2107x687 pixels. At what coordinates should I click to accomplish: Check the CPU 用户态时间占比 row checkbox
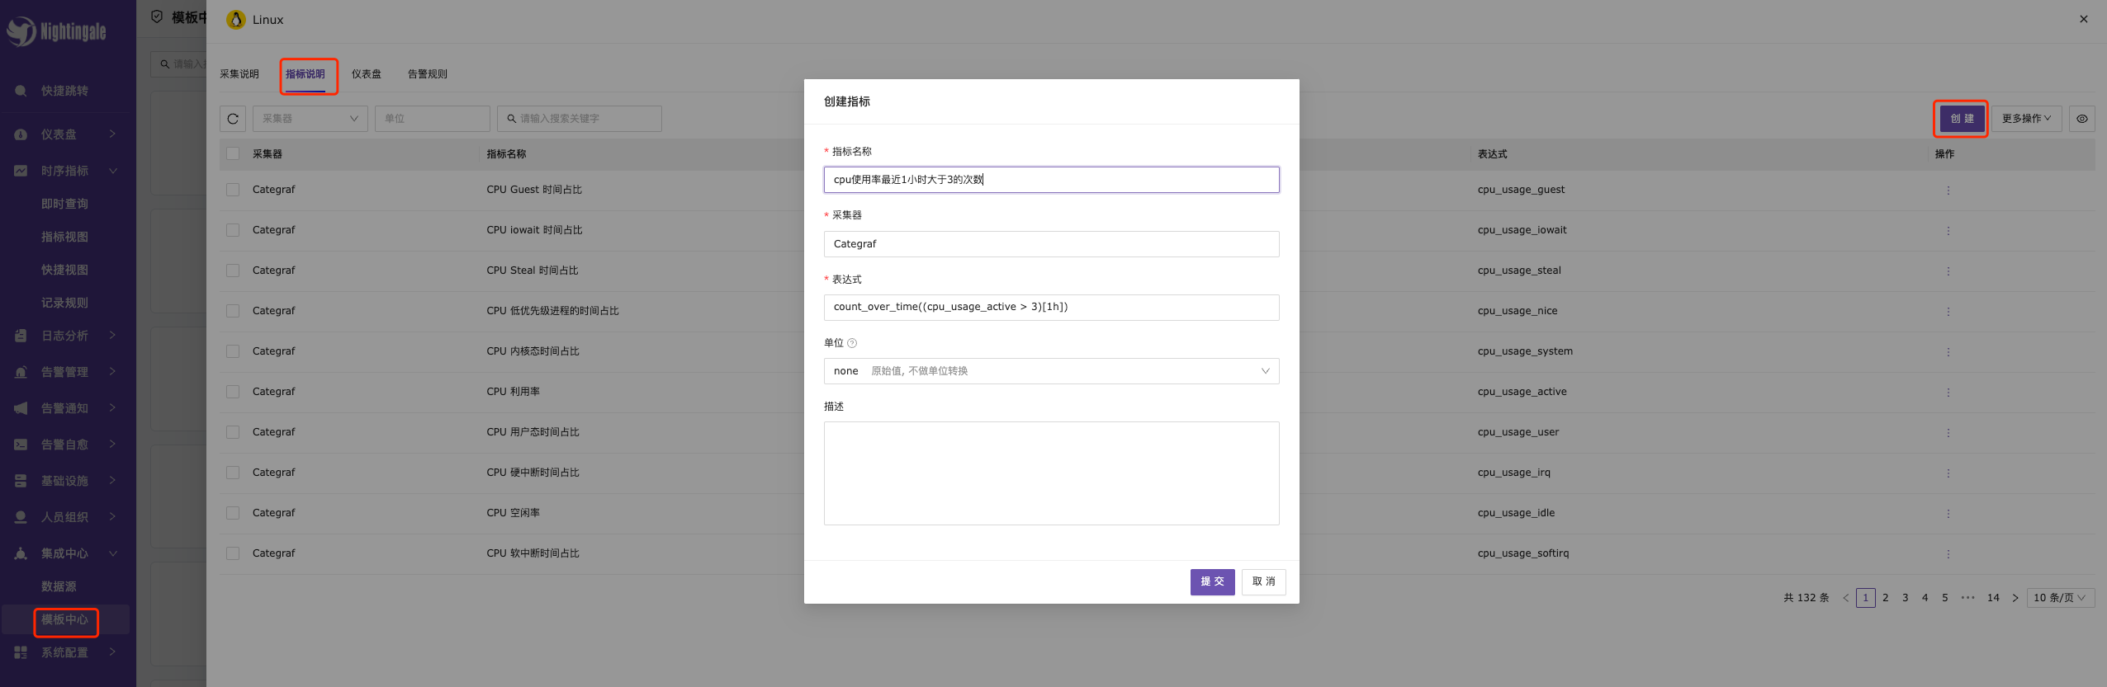tap(233, 432)
